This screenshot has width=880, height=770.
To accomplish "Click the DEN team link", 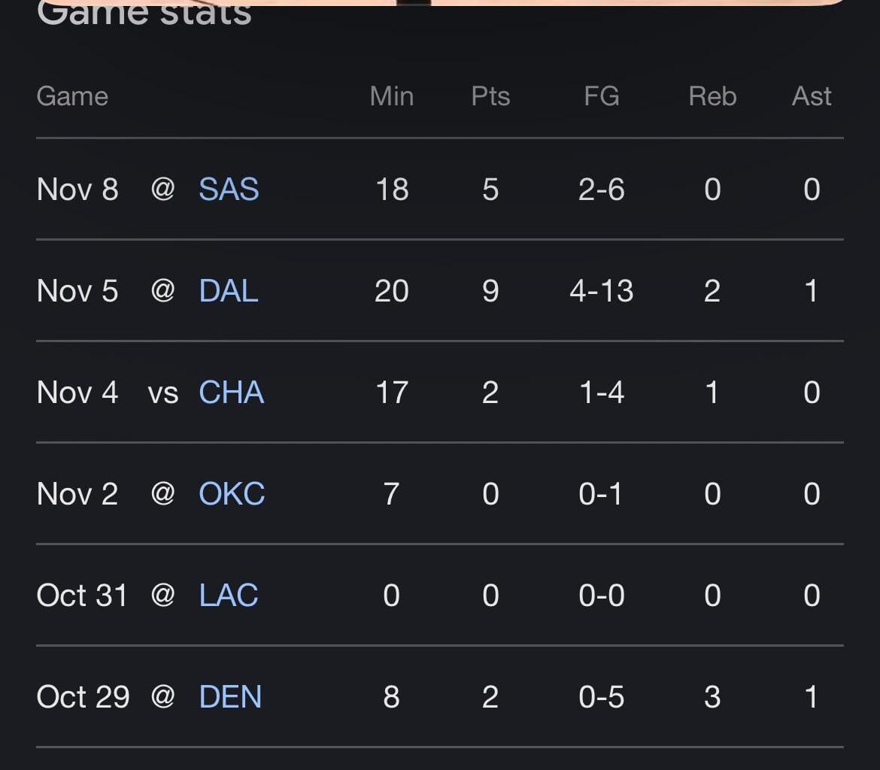I will [x=230, y=697].
